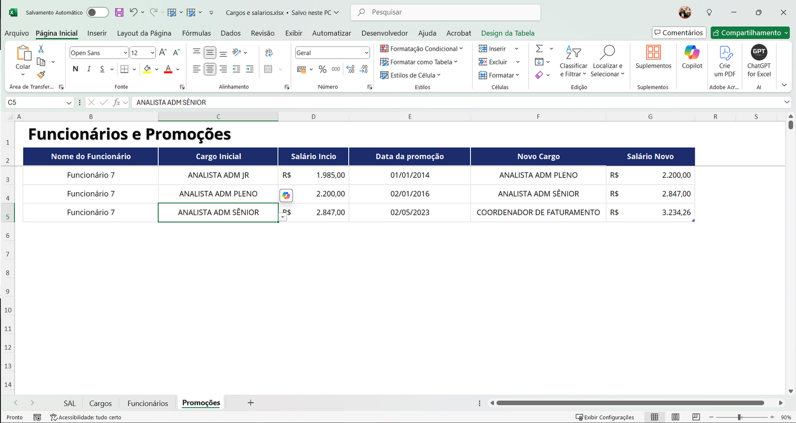Apply bold formatting with the N icon
Viewport: 796px width, 423px height.
tap(75, 69)
